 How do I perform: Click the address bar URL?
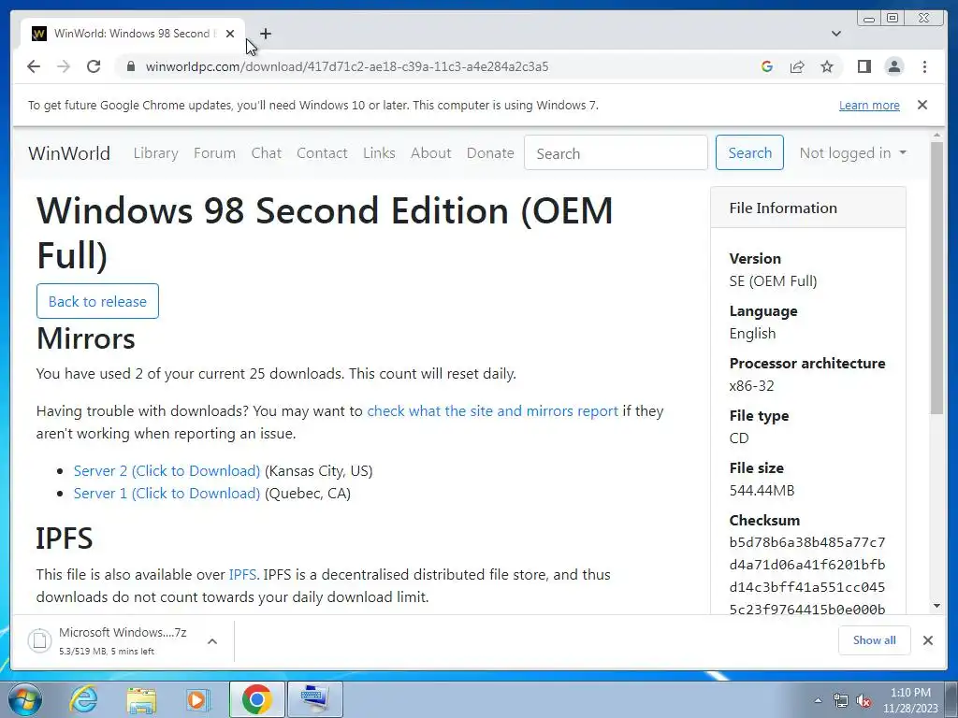click(x=346, y=66)
